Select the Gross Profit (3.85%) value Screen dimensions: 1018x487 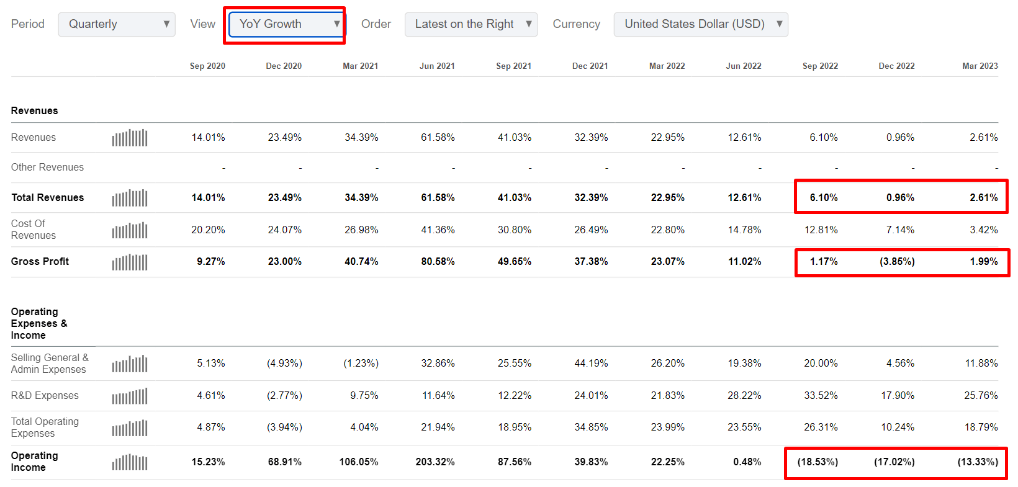(x=897, y=262)
